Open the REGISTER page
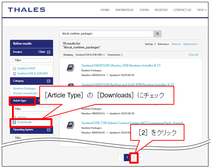This screenshot has height=168, width=211. point(161,10)
